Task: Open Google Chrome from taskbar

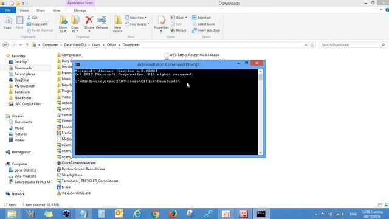Action: [155, 214]
